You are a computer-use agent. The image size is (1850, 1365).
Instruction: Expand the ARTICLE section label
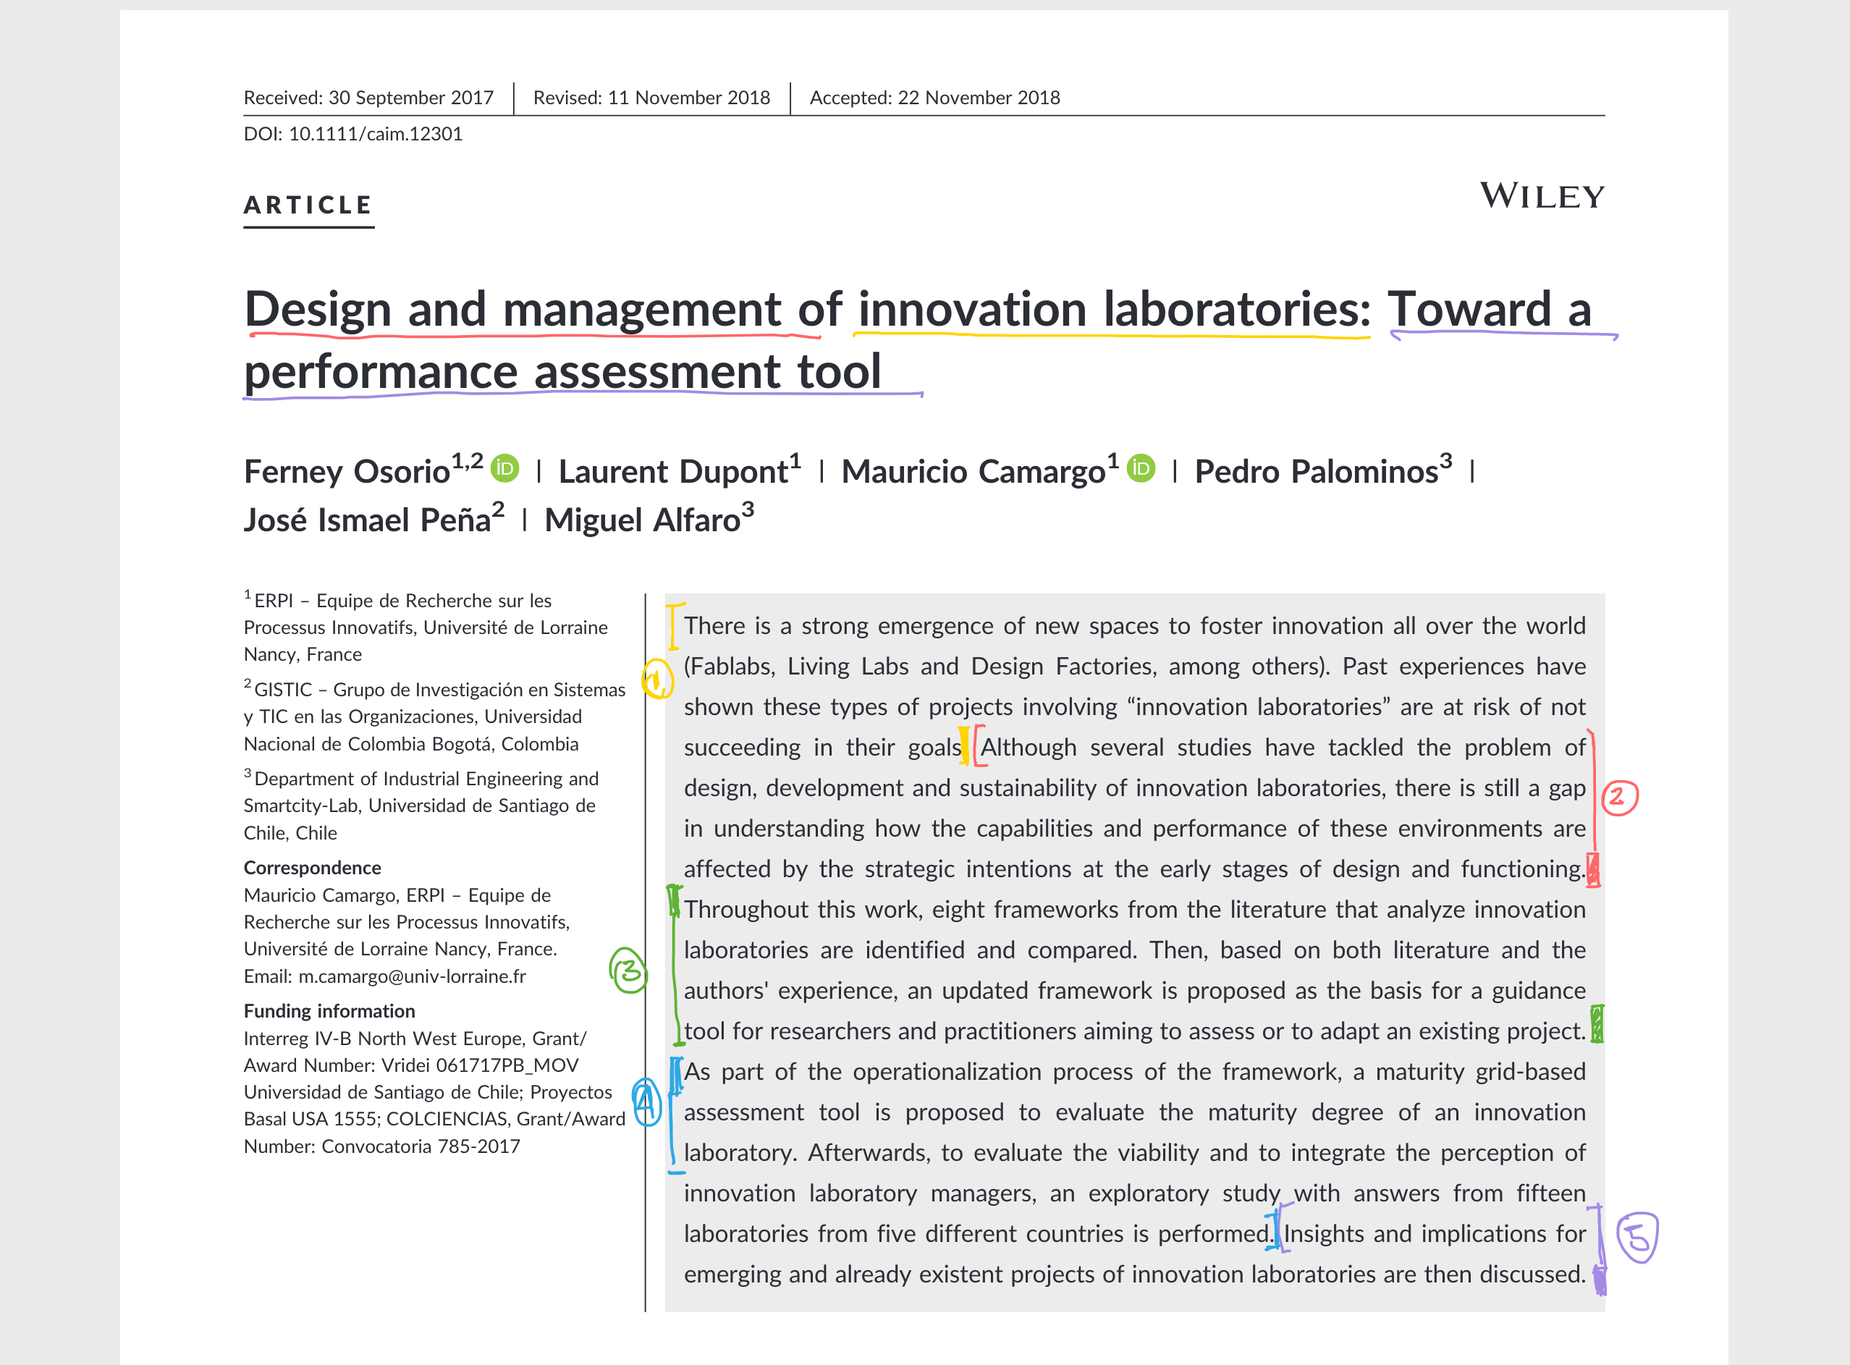tap(308, 204)
